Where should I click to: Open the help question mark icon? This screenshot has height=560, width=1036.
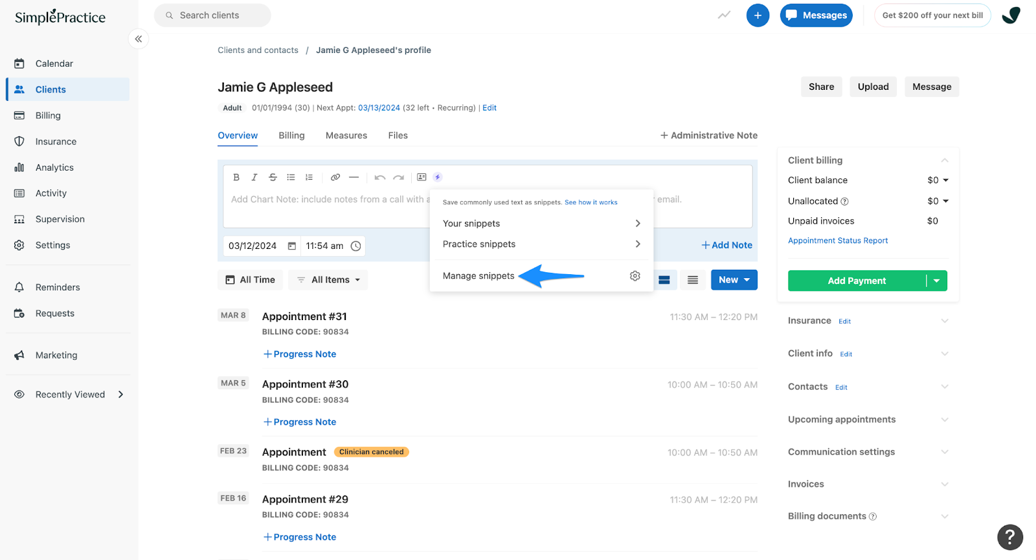1009,537
